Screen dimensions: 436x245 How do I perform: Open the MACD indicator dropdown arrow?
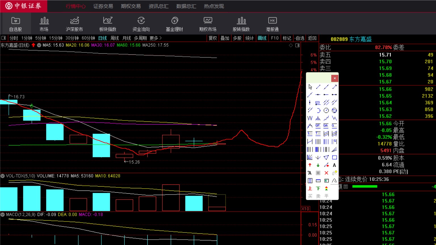click(3, 215)
